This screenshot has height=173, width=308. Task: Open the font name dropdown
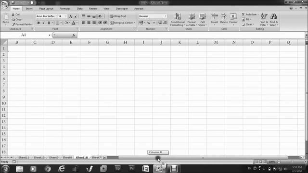tap(56, 16)
